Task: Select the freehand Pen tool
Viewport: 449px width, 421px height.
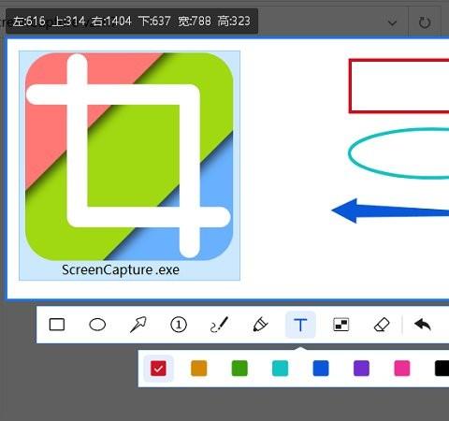Action: 219,325
